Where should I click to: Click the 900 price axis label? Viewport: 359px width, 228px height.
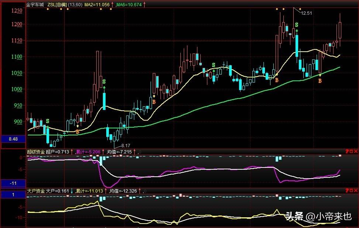(x=18, y=121)
